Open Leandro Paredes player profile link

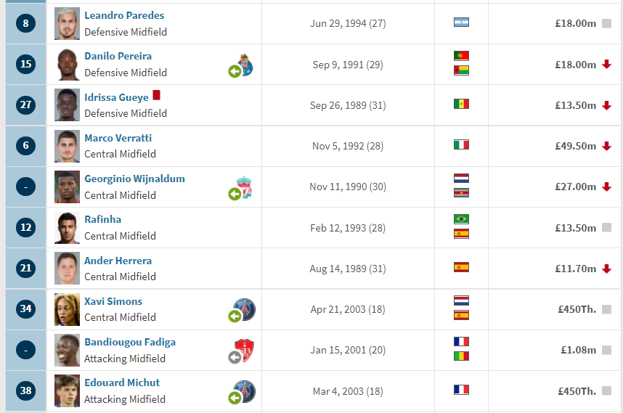pos(124,15)
